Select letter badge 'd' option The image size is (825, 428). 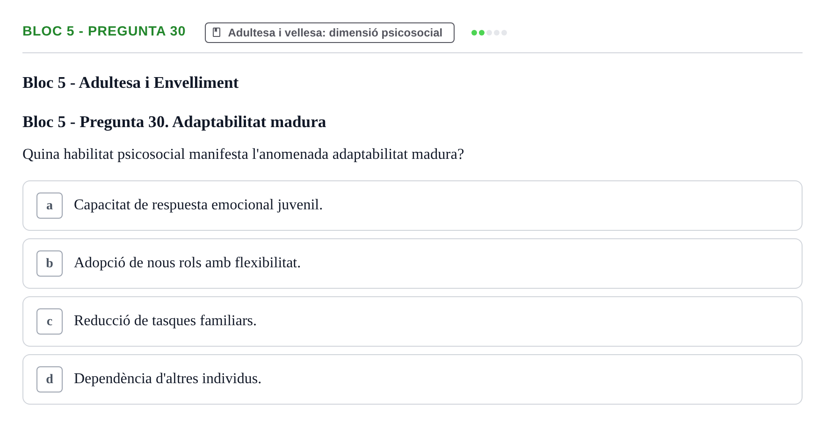click(x=50, y=379)
